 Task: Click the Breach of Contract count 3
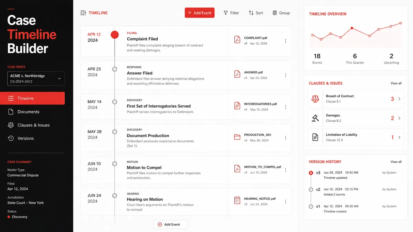coord(392,99)
